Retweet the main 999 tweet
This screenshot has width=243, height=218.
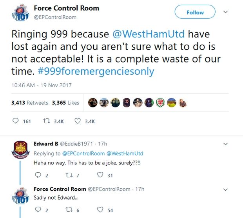(x=46, y=121)
